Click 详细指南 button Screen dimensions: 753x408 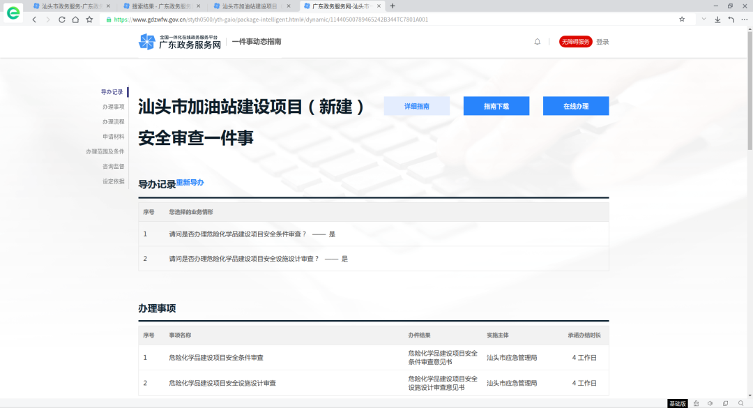pyautogui.click(x=417, y=106)
